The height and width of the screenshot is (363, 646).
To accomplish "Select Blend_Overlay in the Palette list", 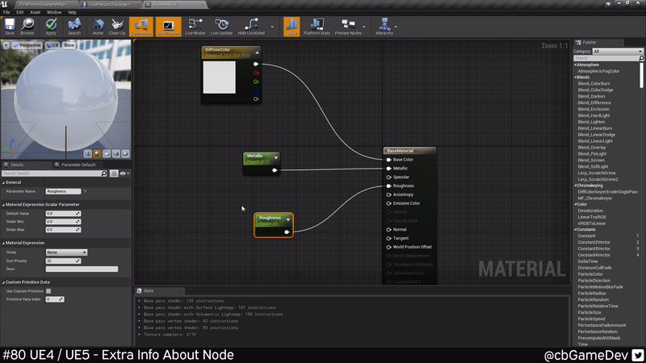I will point(594,148).
